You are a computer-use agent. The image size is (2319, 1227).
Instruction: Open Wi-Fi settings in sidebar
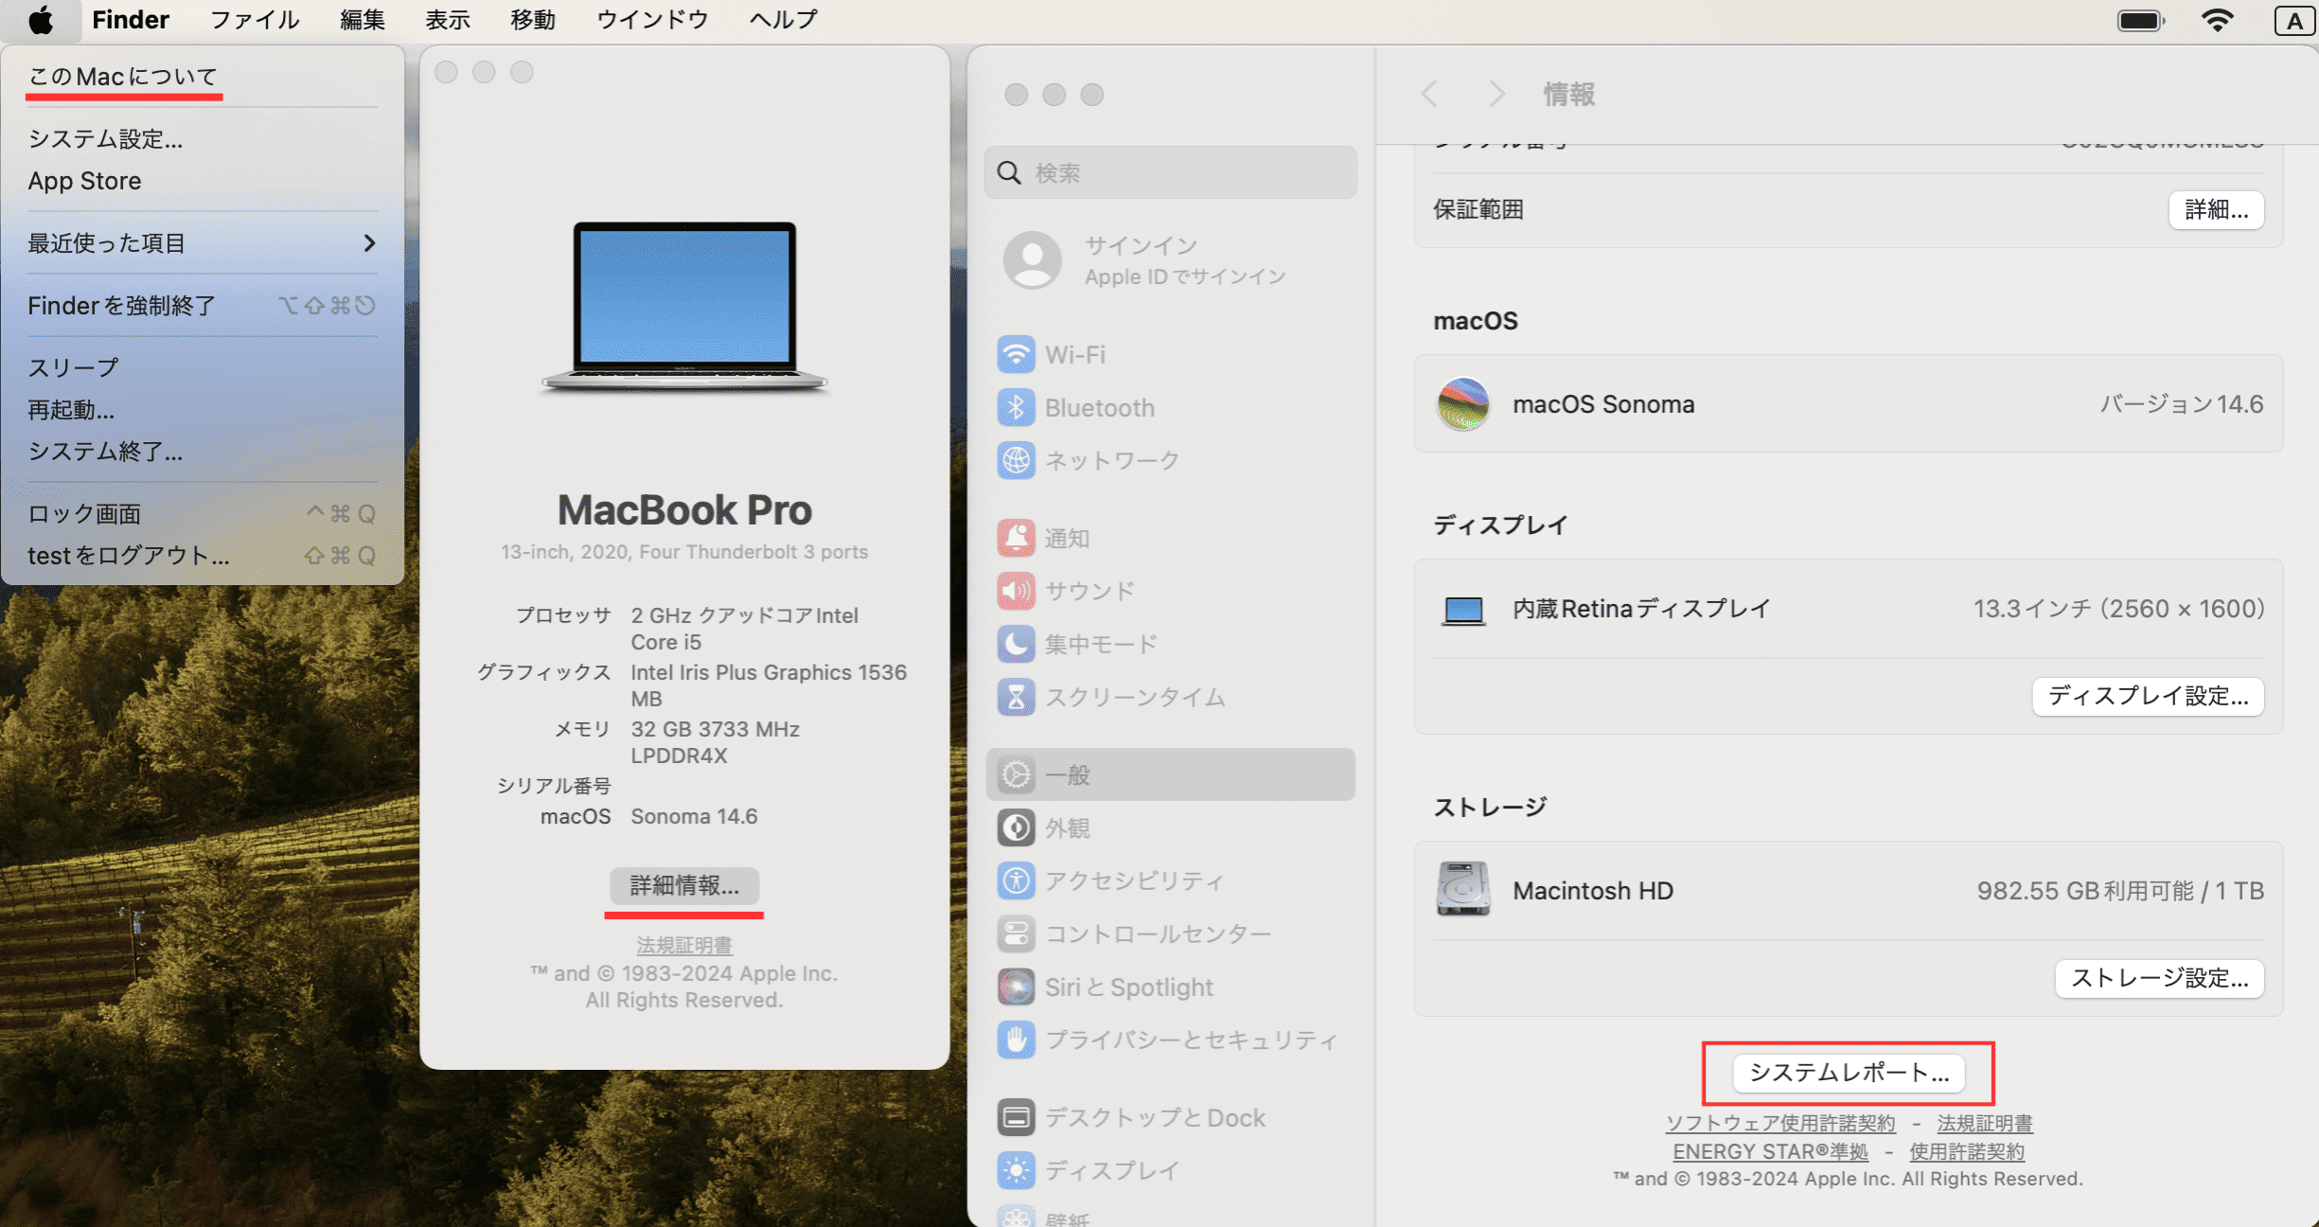(1016, 355)
